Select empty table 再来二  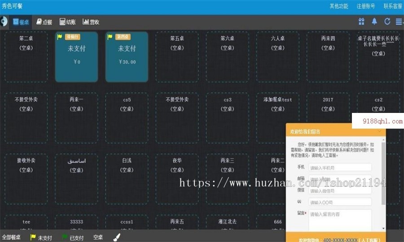271,179
